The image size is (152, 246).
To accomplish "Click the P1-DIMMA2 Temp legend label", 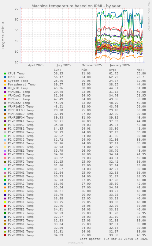I will click(x=21, y=125).
